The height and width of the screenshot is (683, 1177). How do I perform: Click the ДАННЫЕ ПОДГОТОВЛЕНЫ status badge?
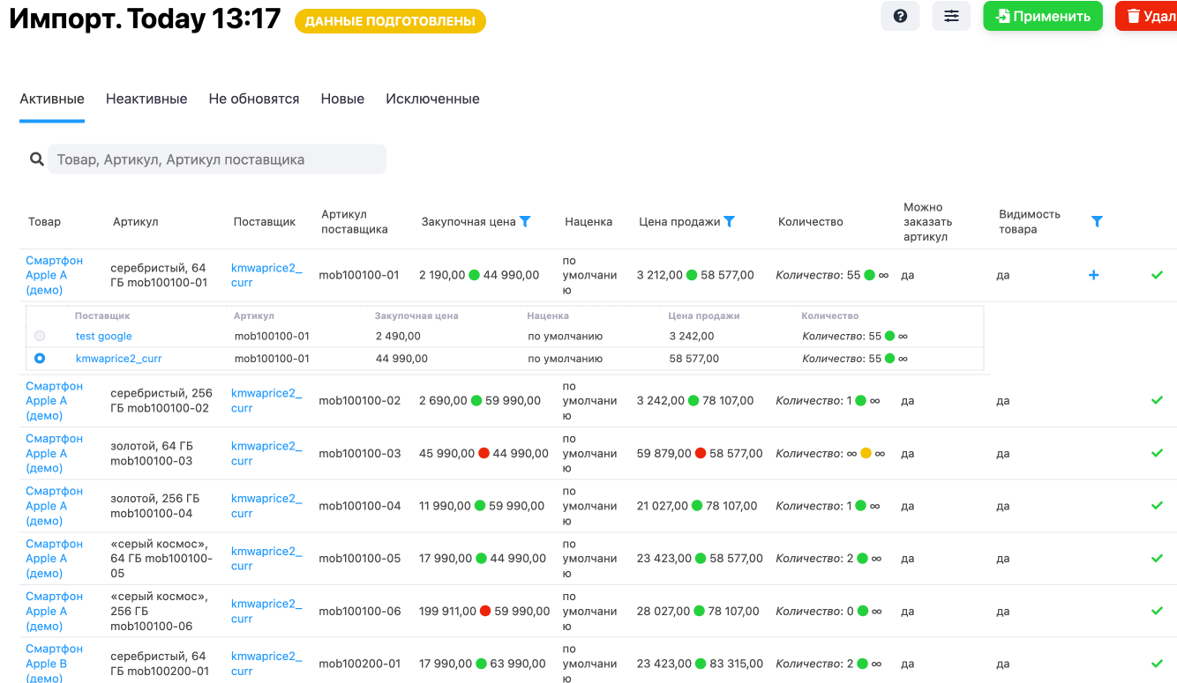[390, 21]
